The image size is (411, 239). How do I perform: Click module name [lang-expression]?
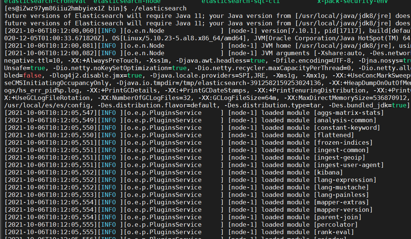tap(345, 180)
